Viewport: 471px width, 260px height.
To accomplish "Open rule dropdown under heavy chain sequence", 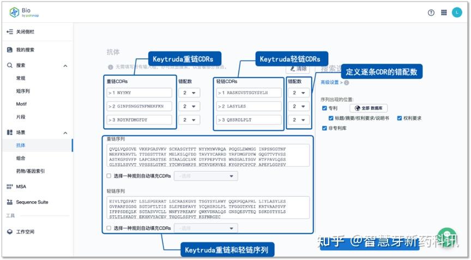I will [206, 176].
